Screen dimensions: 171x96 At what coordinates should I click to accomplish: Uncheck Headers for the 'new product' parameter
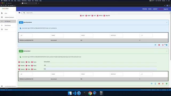pyautogui.click(x=19, y=62)
